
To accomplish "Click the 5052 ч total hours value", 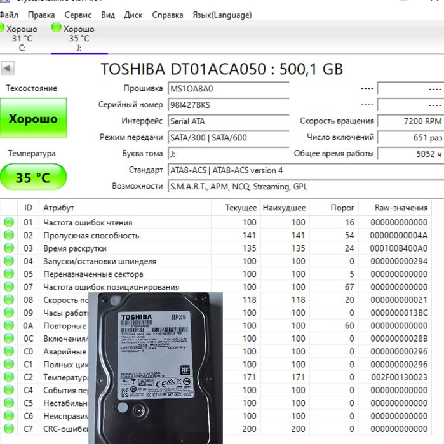I will (x=410, y=154).
